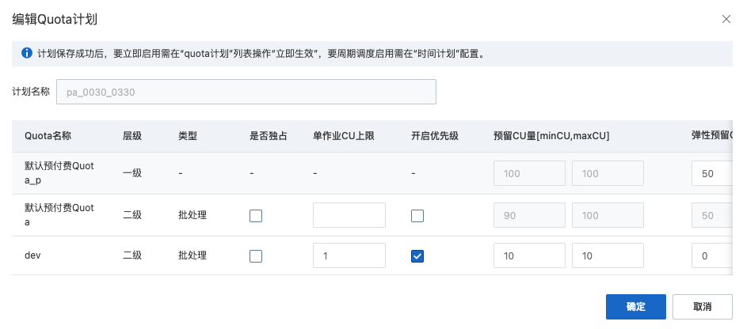Click the 弹性预留 field showing 50 in 默认预付费Quota_p row
Image resolution: width=743 pixels, height=329 pixels.
pos(712,173)
